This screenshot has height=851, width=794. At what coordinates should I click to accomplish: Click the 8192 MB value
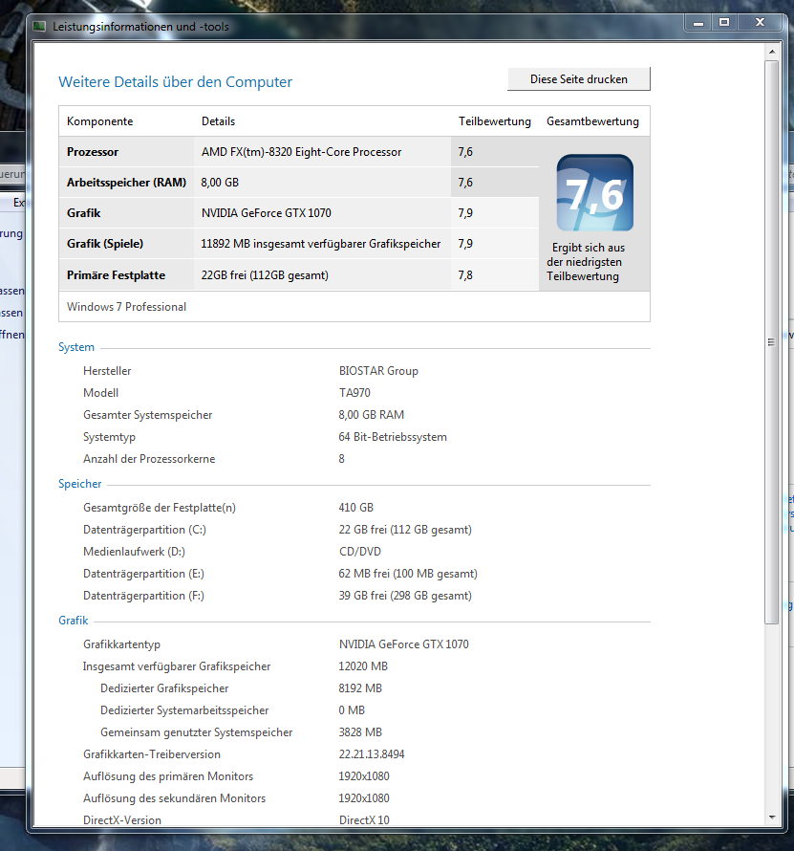pyautogui.click(x=360, y=688)
